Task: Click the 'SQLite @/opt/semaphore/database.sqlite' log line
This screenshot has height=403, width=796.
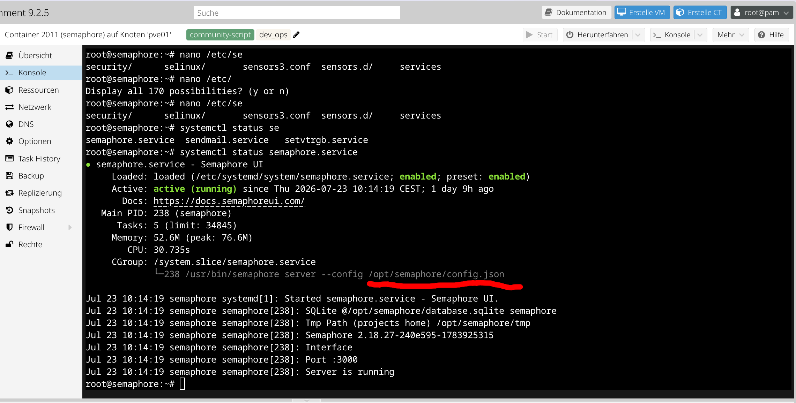Action: click(321, 311)
